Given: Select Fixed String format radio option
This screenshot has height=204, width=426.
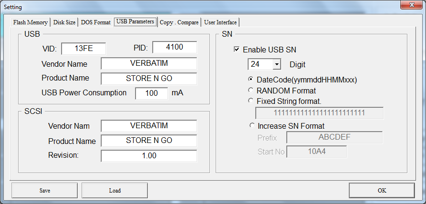Looking at the screenshot, I should 250,101.
